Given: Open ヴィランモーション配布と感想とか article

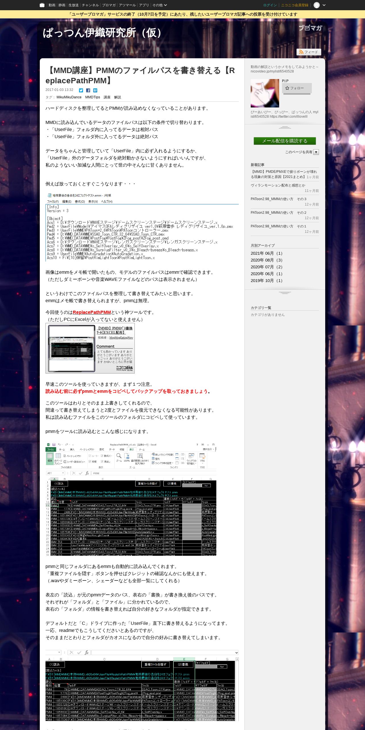Looking at the screenshot, I should (278, 185).
